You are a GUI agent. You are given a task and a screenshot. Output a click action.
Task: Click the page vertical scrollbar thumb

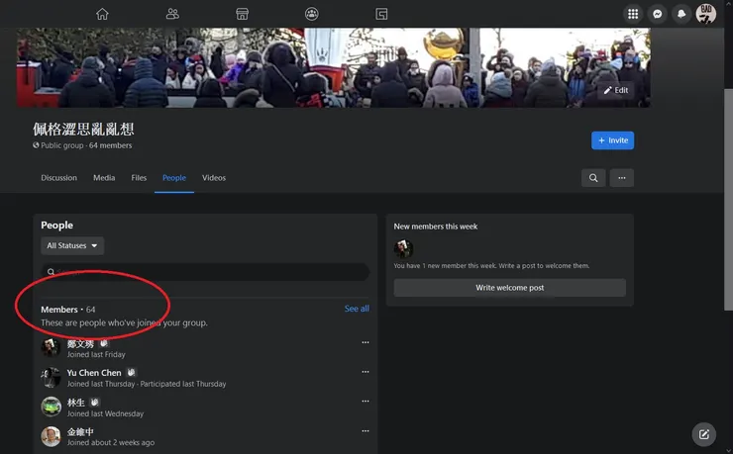pyautogui.click(x=728, y=199)
